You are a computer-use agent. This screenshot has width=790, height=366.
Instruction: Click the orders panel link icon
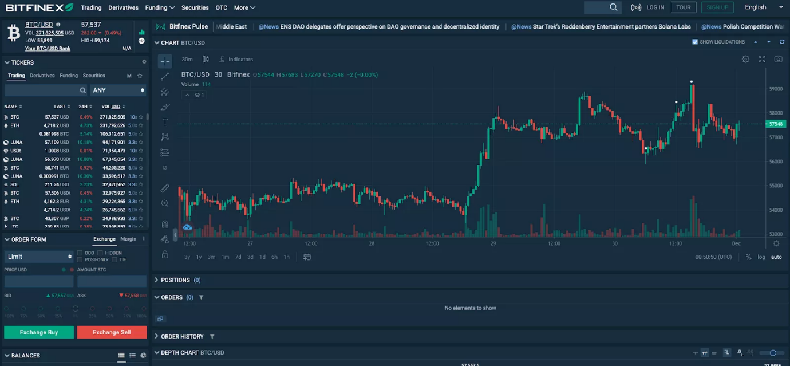[x=160, y=319]
